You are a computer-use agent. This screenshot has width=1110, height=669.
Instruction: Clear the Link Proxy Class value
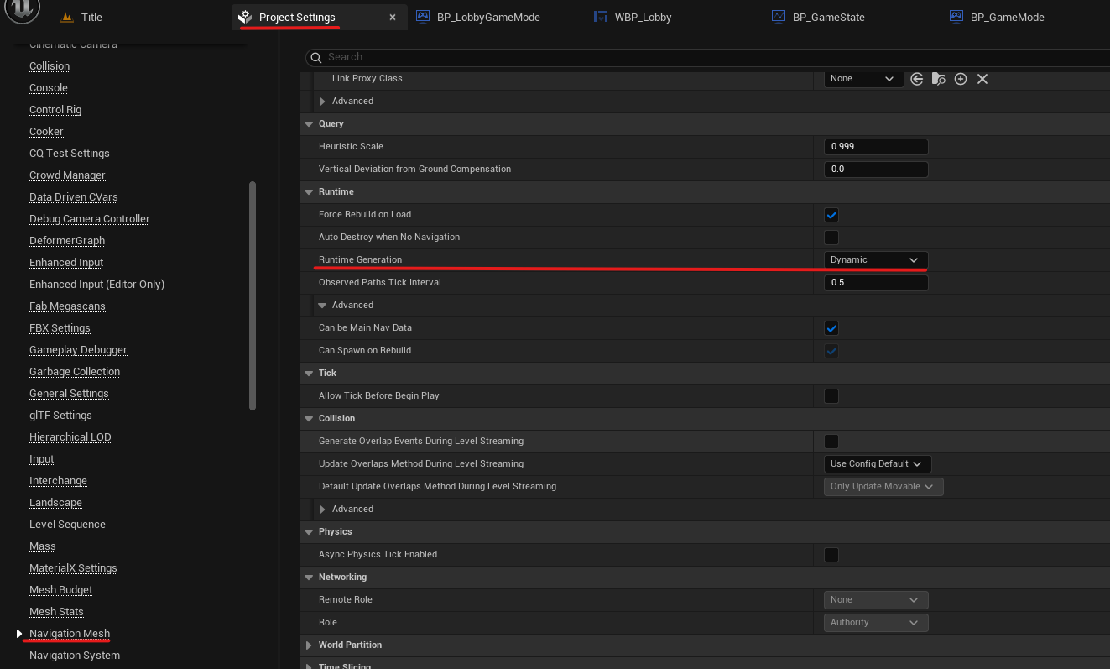coord(982,79)
